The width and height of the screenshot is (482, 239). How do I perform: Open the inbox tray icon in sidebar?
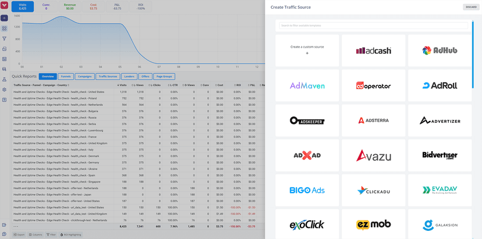click(x=4, y=49)
